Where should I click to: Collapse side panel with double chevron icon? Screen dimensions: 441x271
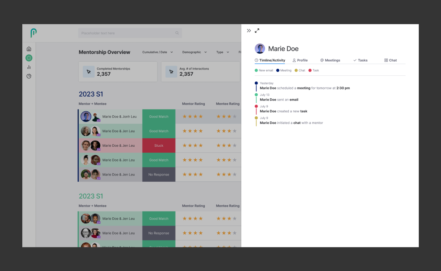[249, 31]
